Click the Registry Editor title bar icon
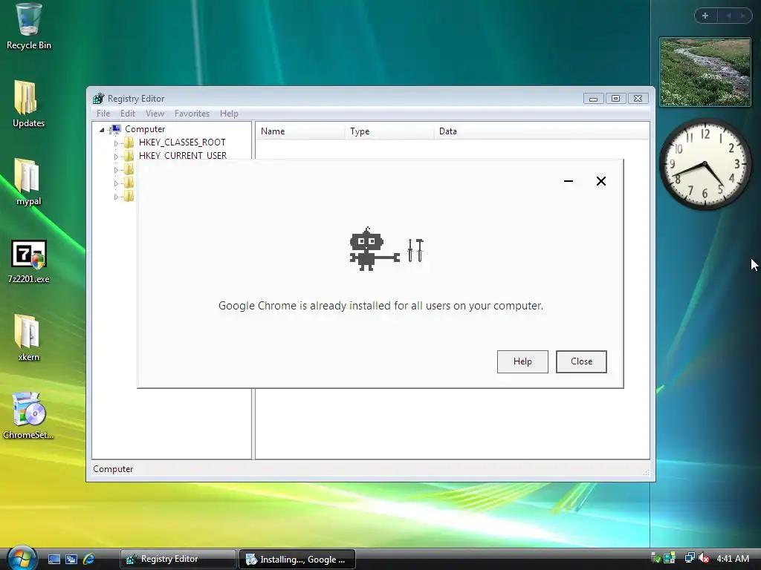This screenshot has width=761, height=570. tap(99, 99)
